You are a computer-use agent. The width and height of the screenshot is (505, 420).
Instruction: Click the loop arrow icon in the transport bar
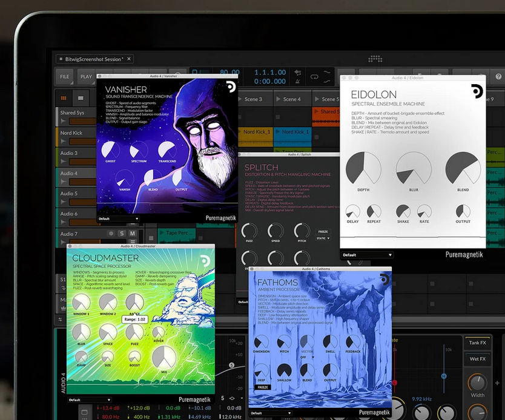(314, 77)
